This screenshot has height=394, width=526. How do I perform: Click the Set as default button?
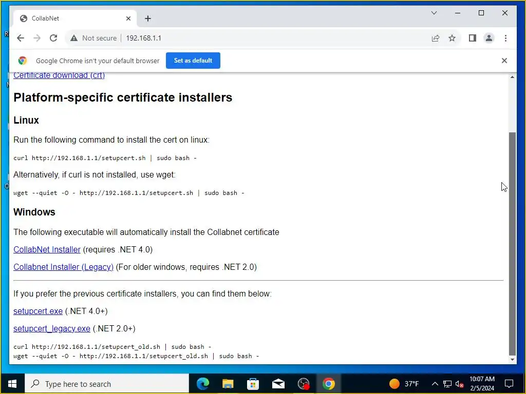pos(193,61)
